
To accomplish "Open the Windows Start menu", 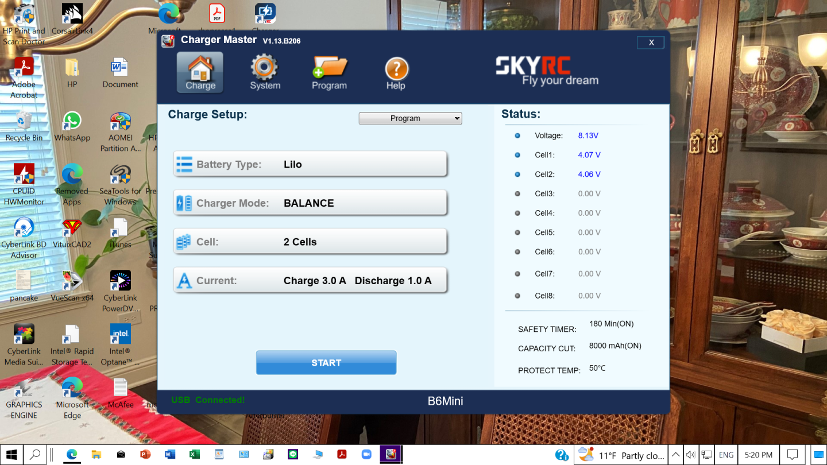I will coord(11,455).
